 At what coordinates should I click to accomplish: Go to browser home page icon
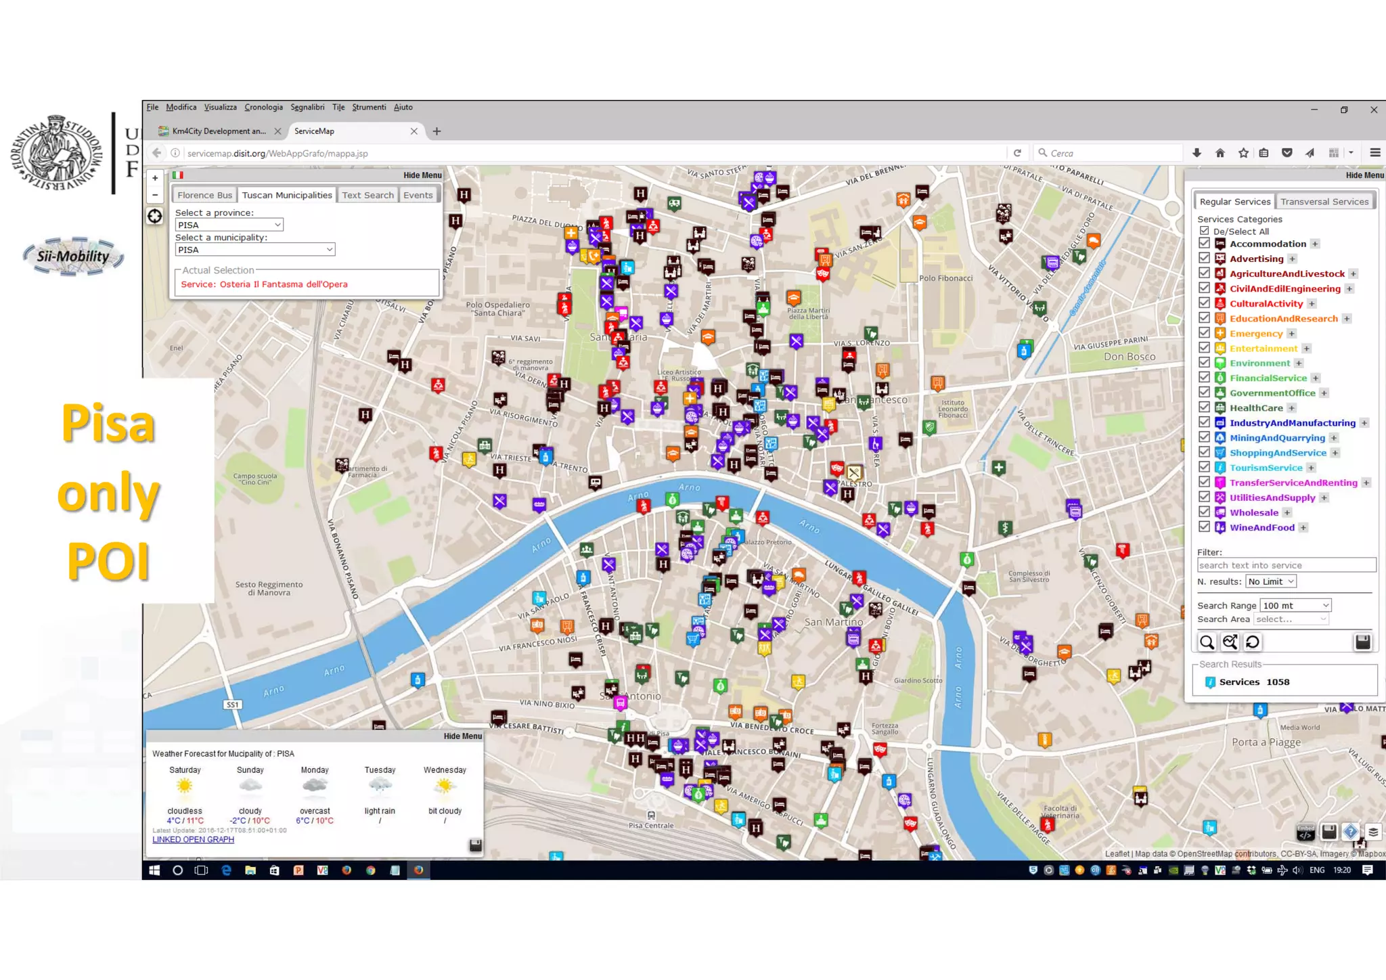click(x=1220, y=153)
